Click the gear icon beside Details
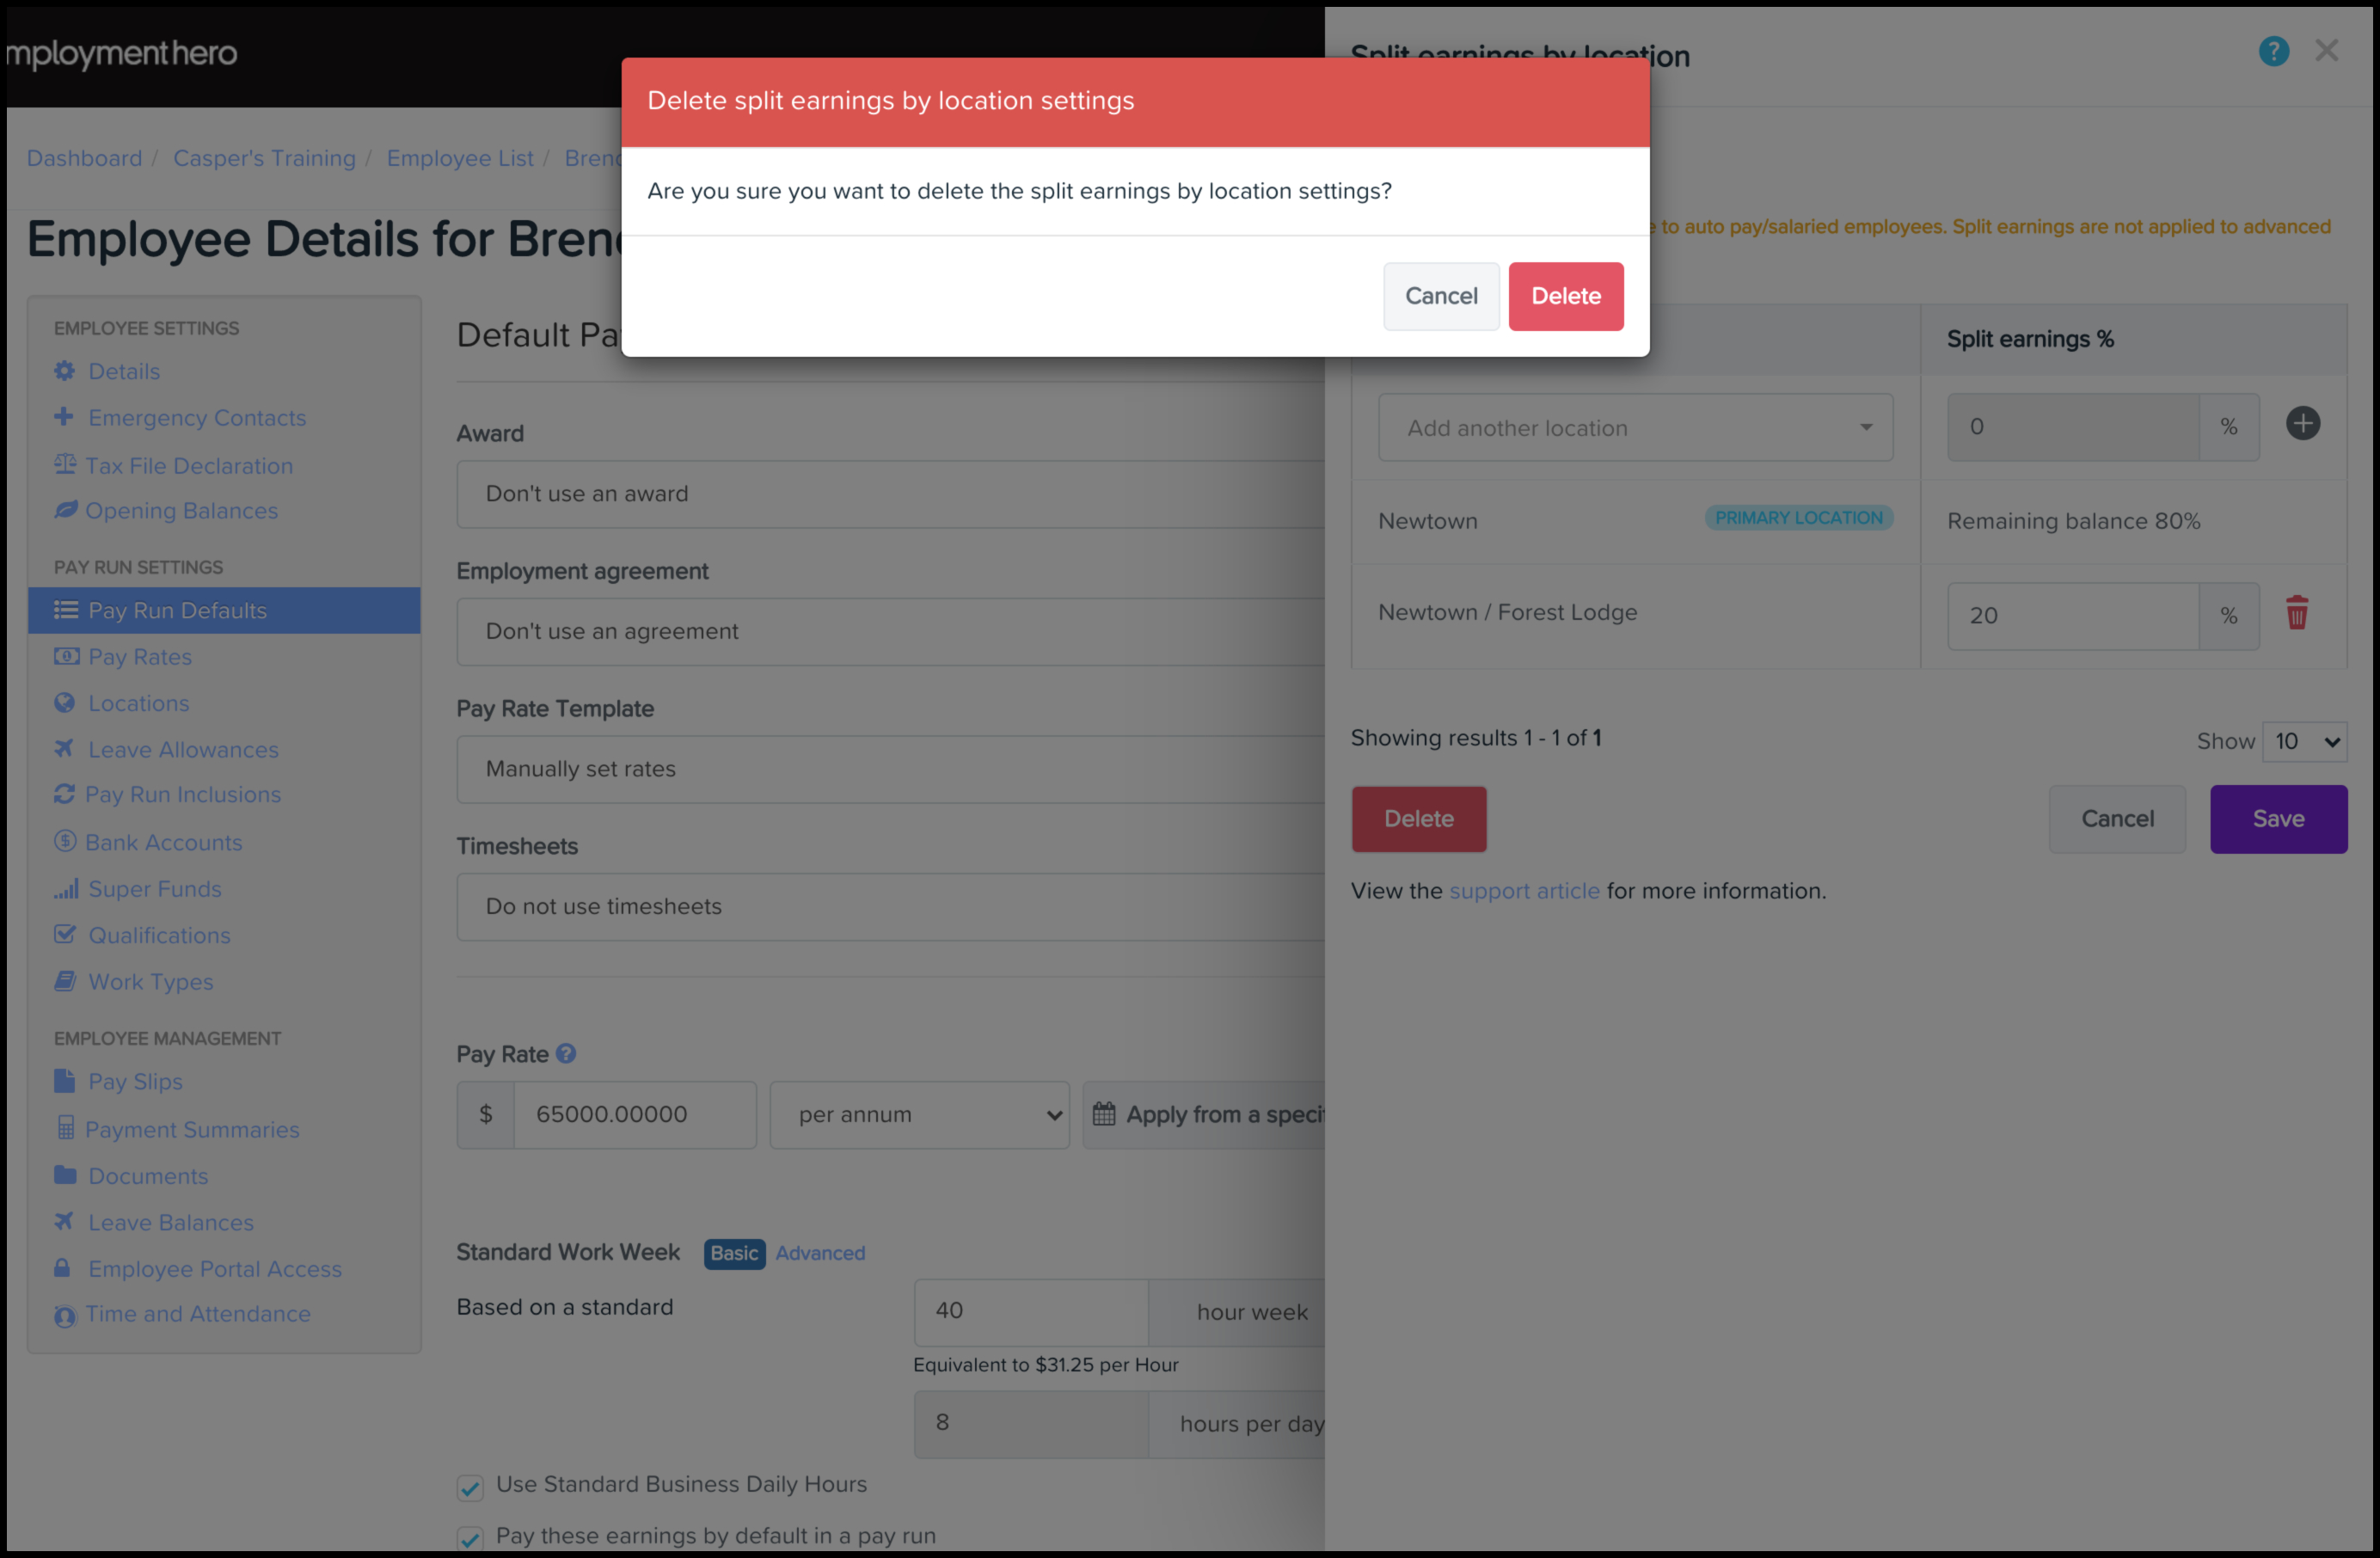 point(65,371)
